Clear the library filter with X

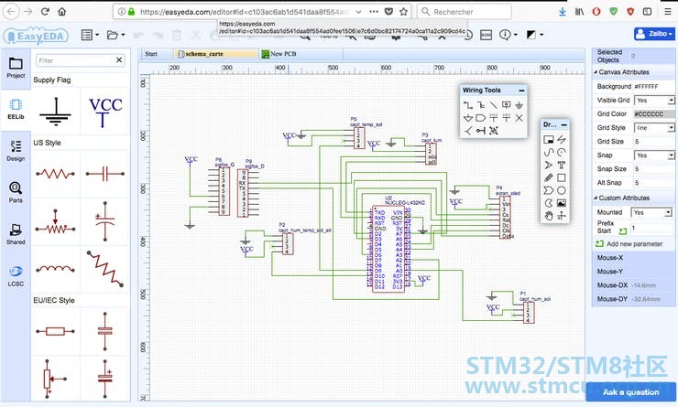click(x=119, y=60)
